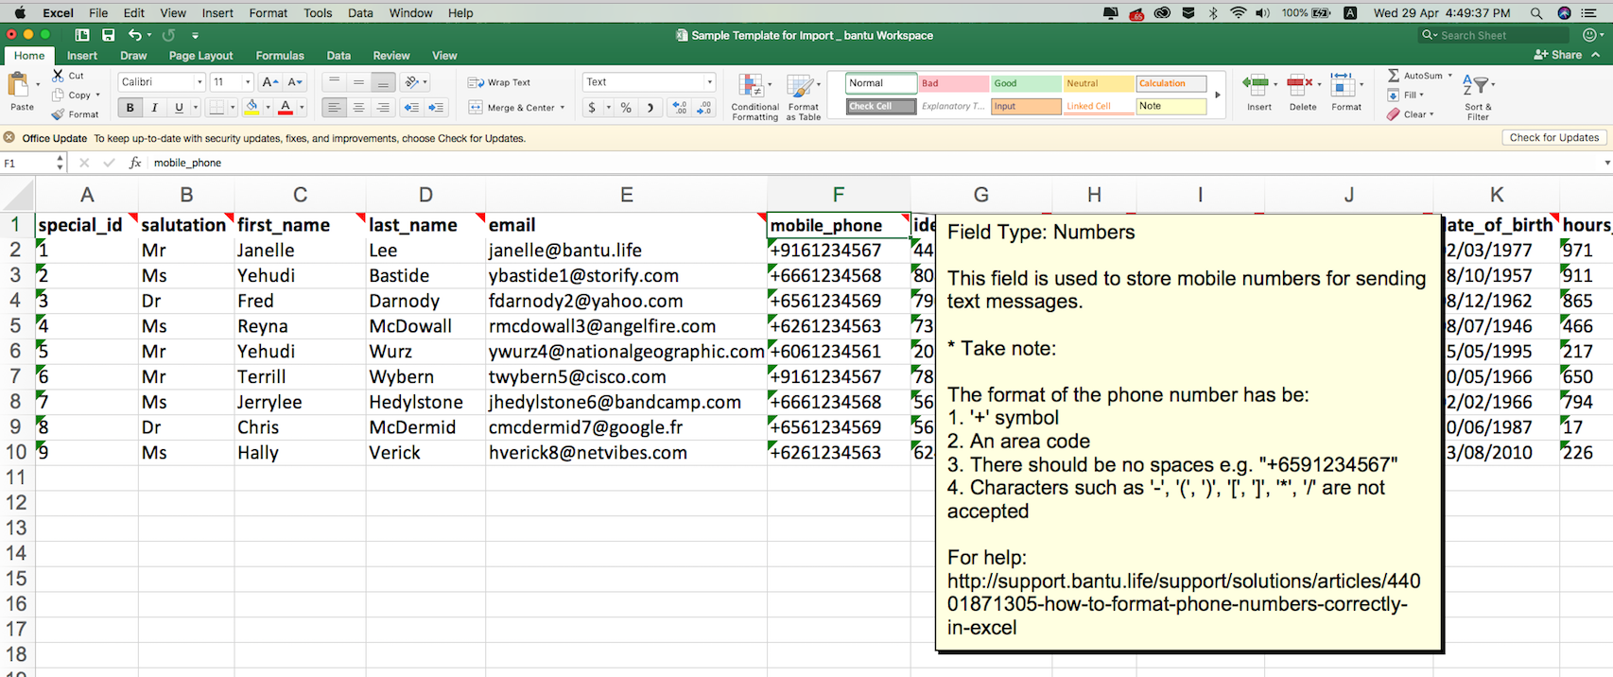Apply middle vertical alignment
The image size is (1613, 677).
pos(358,82)
